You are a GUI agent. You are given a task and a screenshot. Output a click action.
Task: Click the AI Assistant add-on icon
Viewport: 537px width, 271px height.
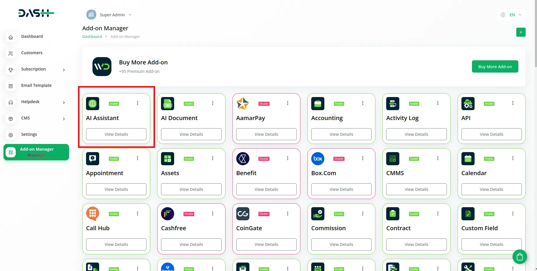click(92, 103)
